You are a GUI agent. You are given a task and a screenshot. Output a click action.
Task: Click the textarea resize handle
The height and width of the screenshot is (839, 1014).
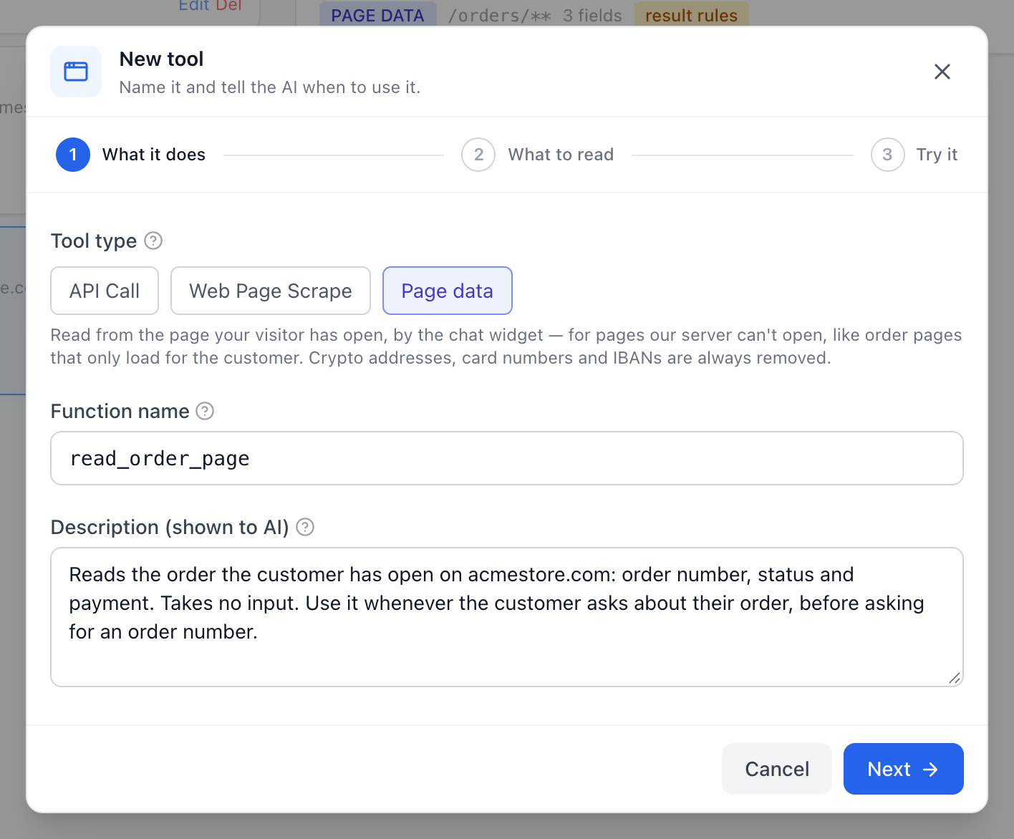coord(955,678)
